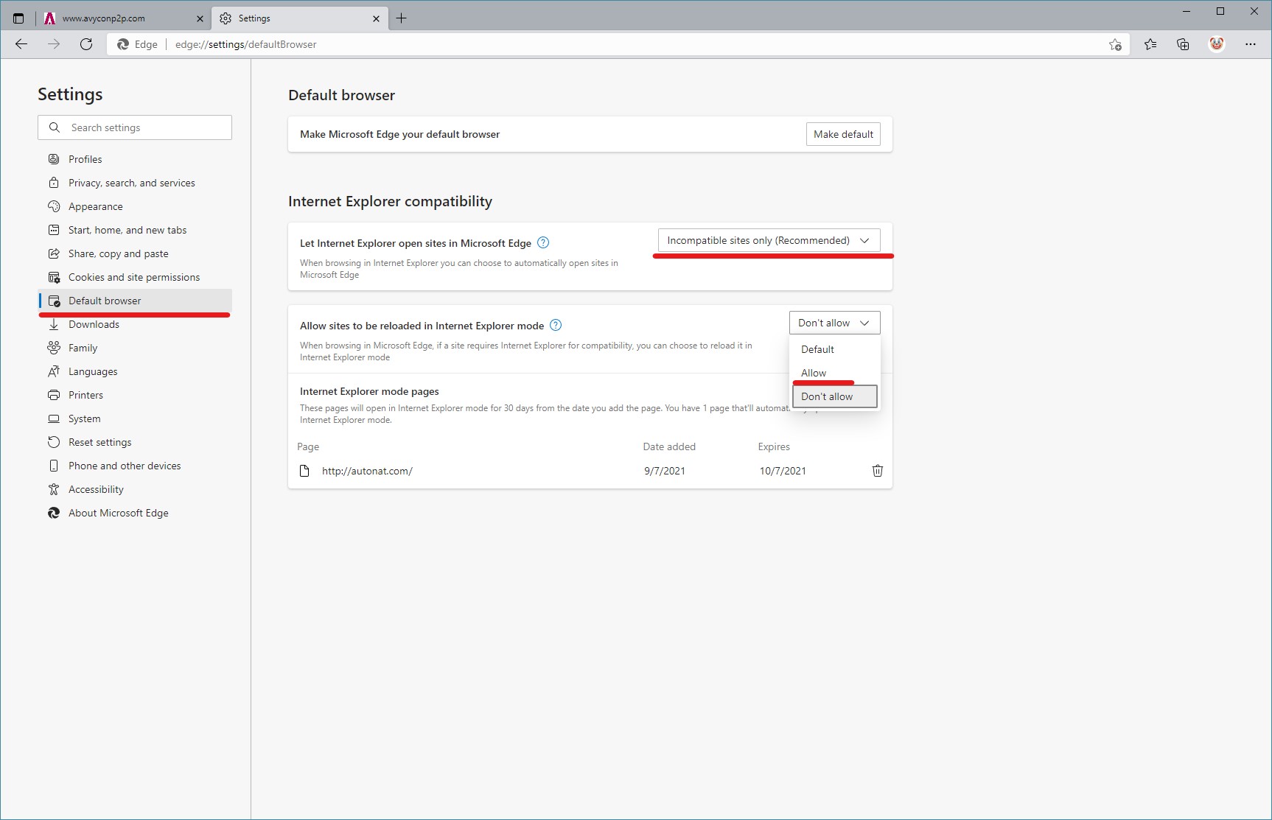Switch to the Settings tab
Screen dimensions: 1272x820
pyautogui.click(x=300, y=18)
